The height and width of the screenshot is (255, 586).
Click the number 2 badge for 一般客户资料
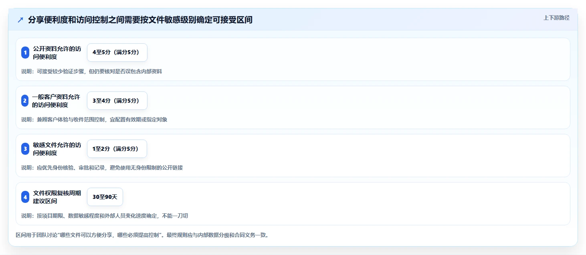[25, 101]
